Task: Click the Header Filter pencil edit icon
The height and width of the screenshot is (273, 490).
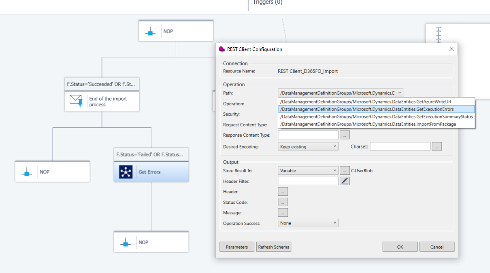Action: tap(345, 181)
